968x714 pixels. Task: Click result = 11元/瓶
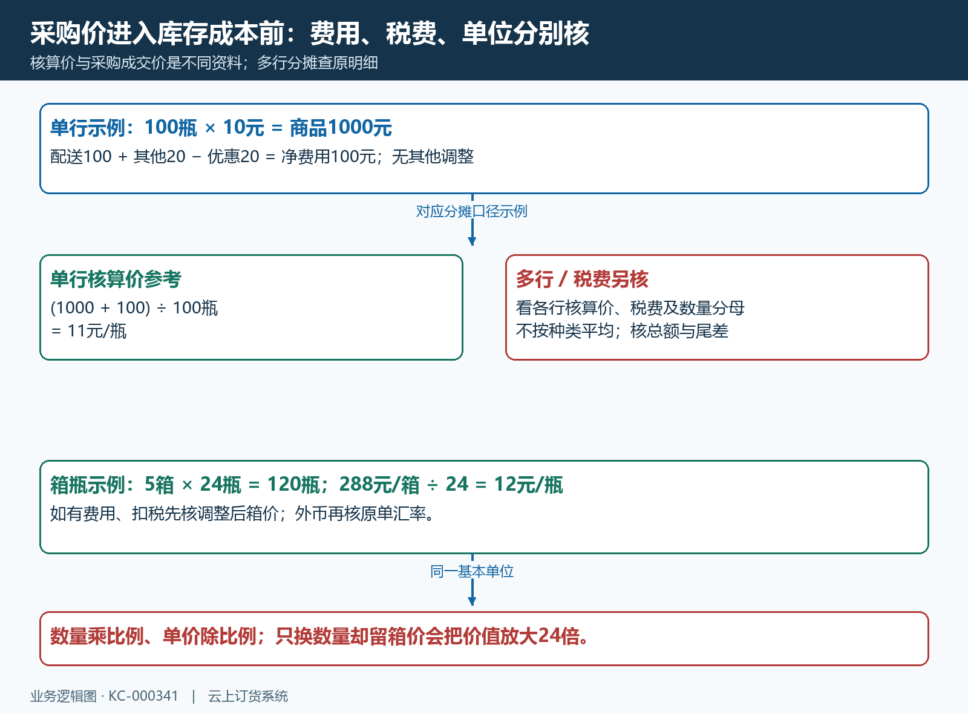coord(88,331)
